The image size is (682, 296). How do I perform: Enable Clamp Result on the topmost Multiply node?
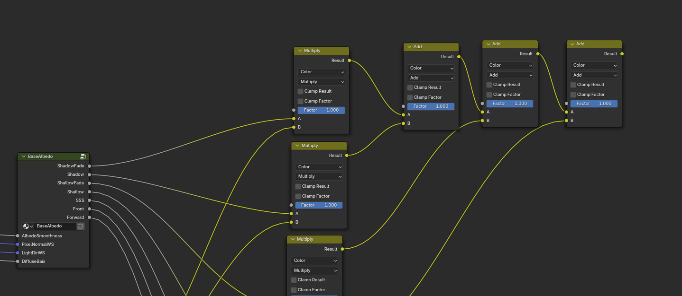point(301,91)
